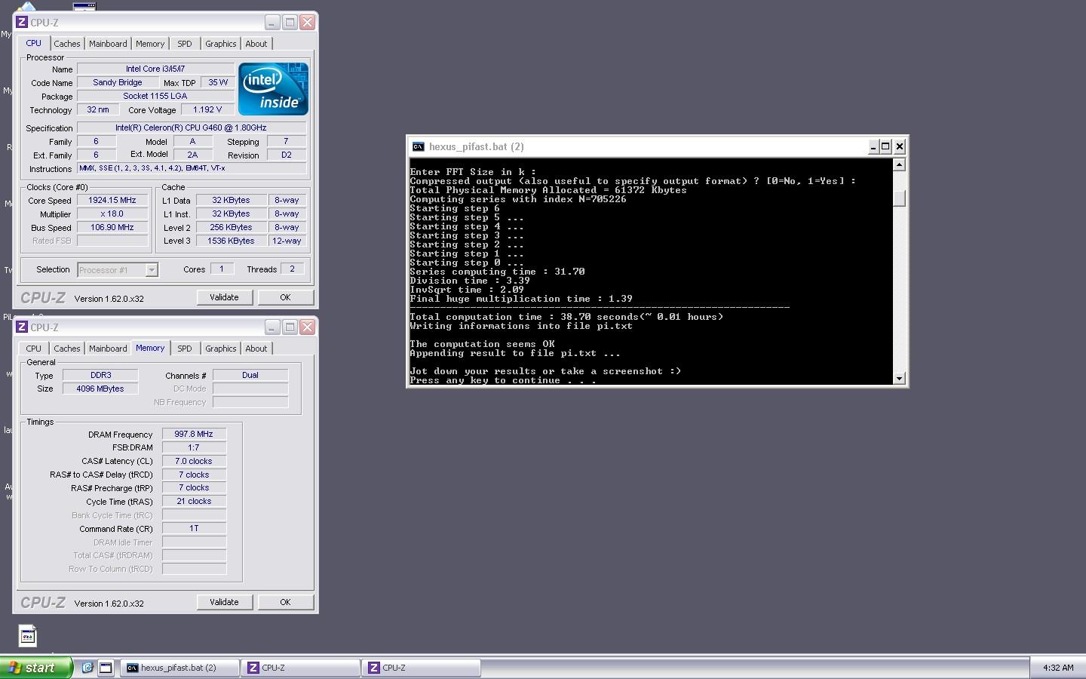
Task: Activate first CPU-Z taskbar button
Action: pyautogui.click(x=301, y=668)
